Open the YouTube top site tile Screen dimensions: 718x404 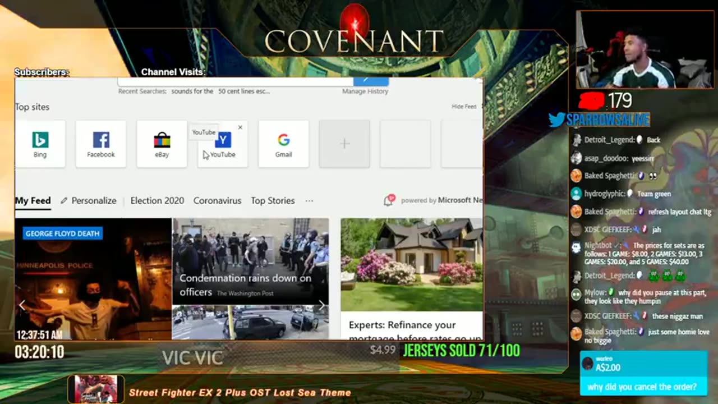pos(223,145)
